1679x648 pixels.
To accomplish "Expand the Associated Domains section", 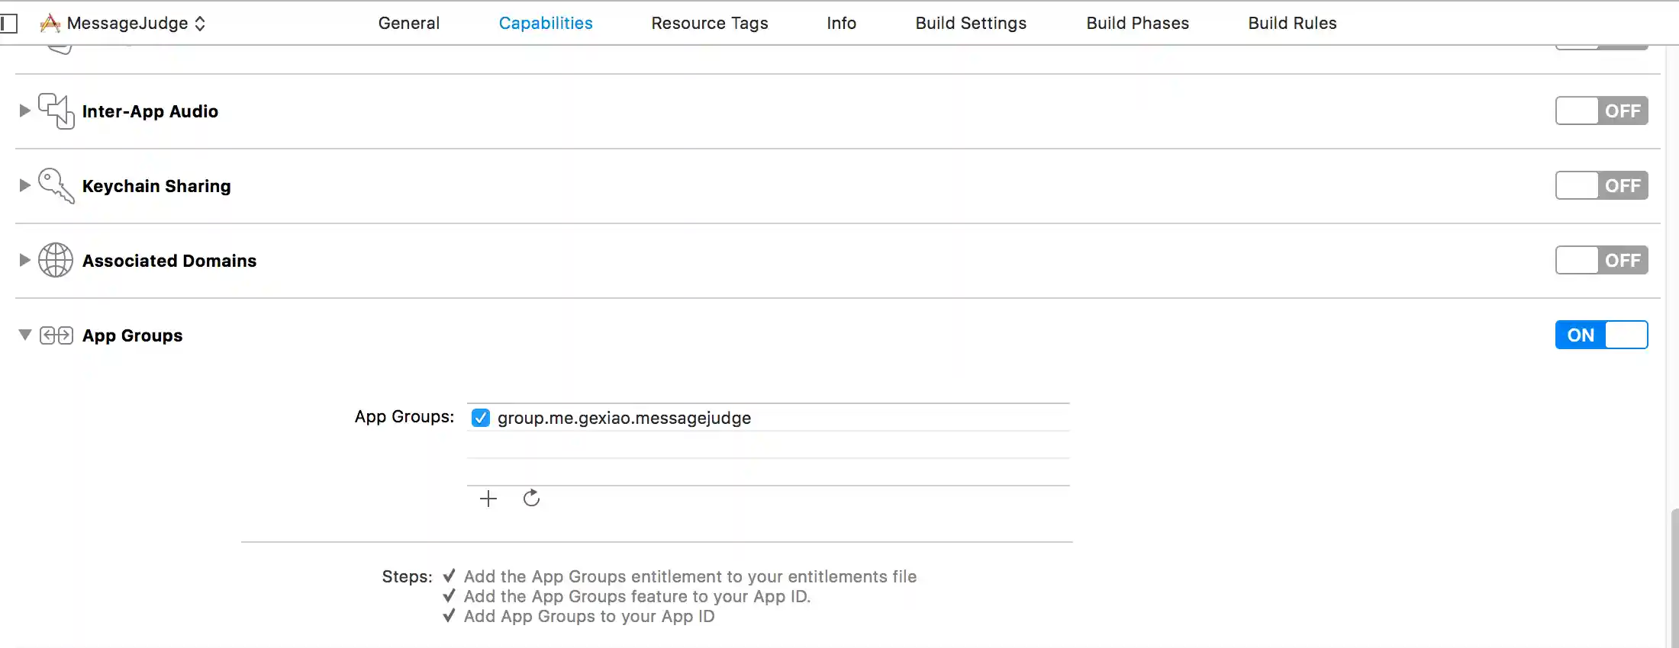I will (x=24, y=260).
